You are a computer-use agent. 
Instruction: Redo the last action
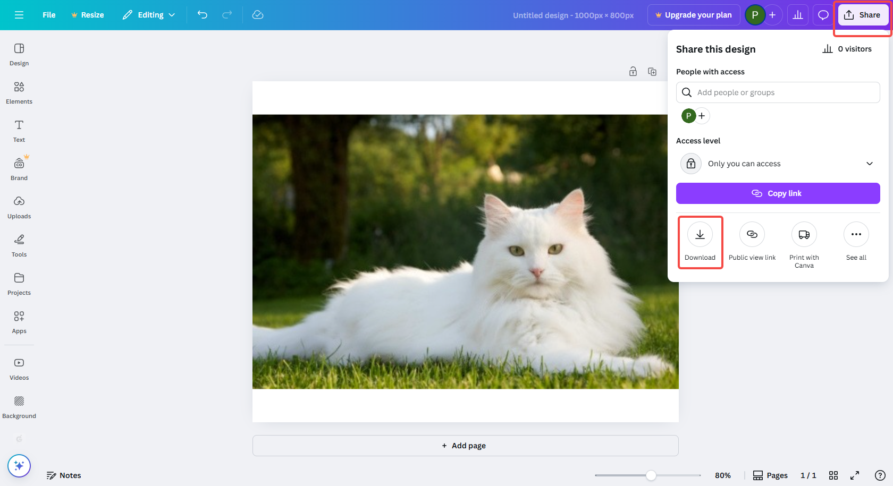[227, 15]
